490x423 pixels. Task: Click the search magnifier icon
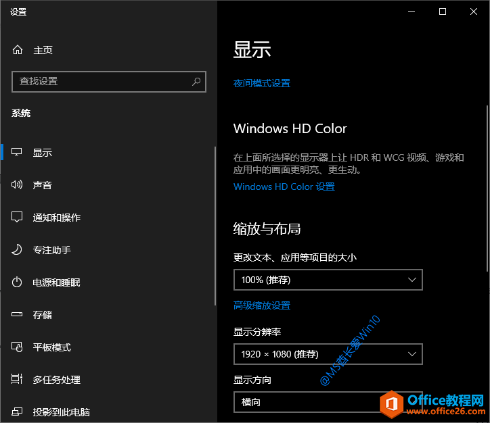[196, 82]
